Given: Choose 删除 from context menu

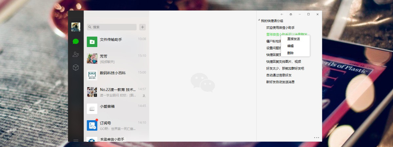Looking at the screenshot, I should click(290, 53).
